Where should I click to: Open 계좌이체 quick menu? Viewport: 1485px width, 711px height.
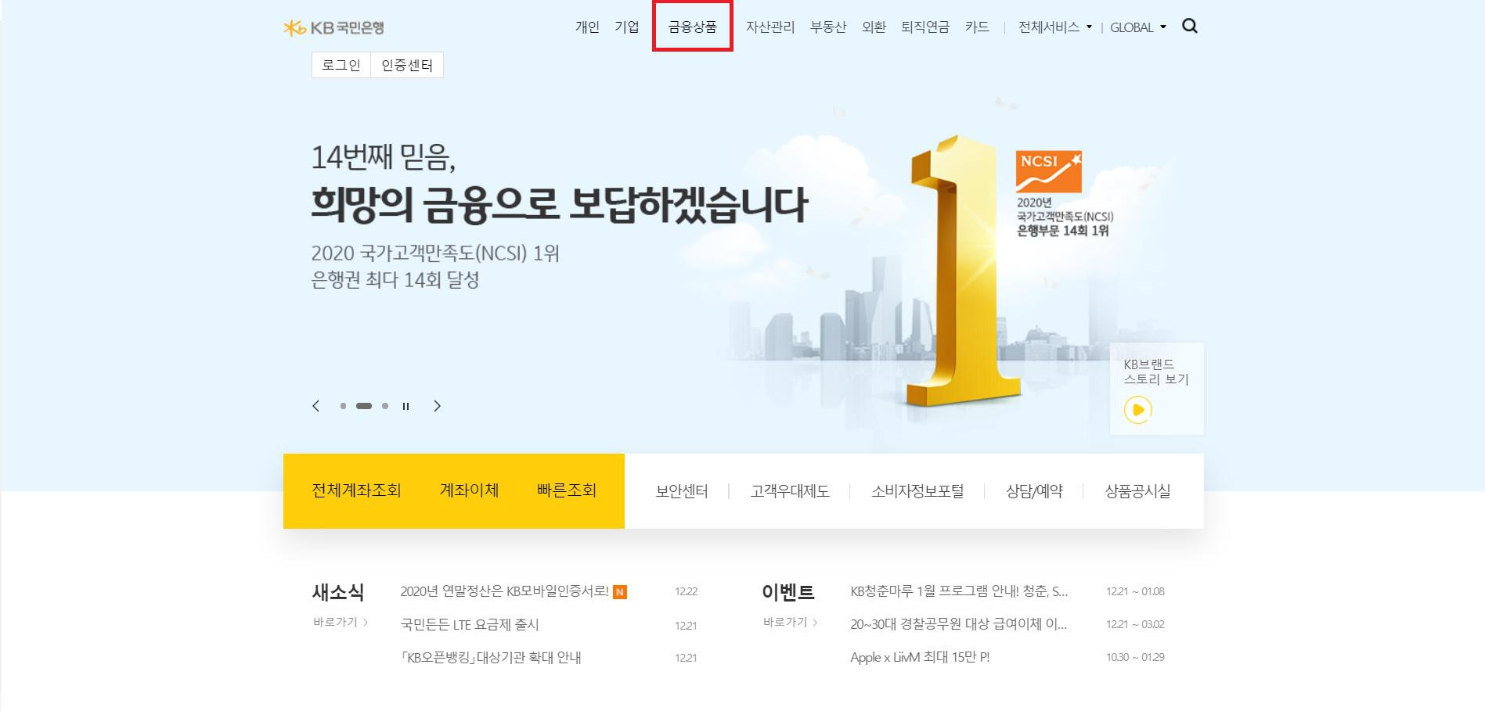(x=469, y=490)
